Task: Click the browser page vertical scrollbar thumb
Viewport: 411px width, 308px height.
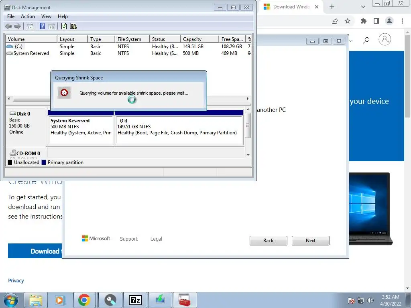Action: 408,76
